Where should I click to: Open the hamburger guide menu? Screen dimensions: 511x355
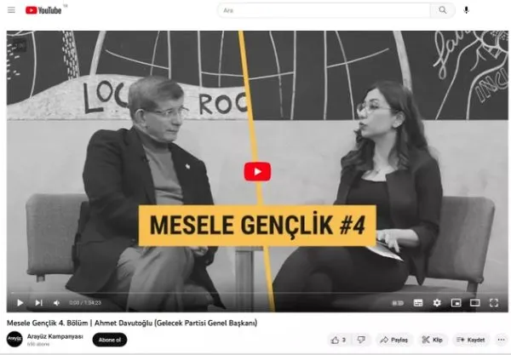[x=11, y=10]
